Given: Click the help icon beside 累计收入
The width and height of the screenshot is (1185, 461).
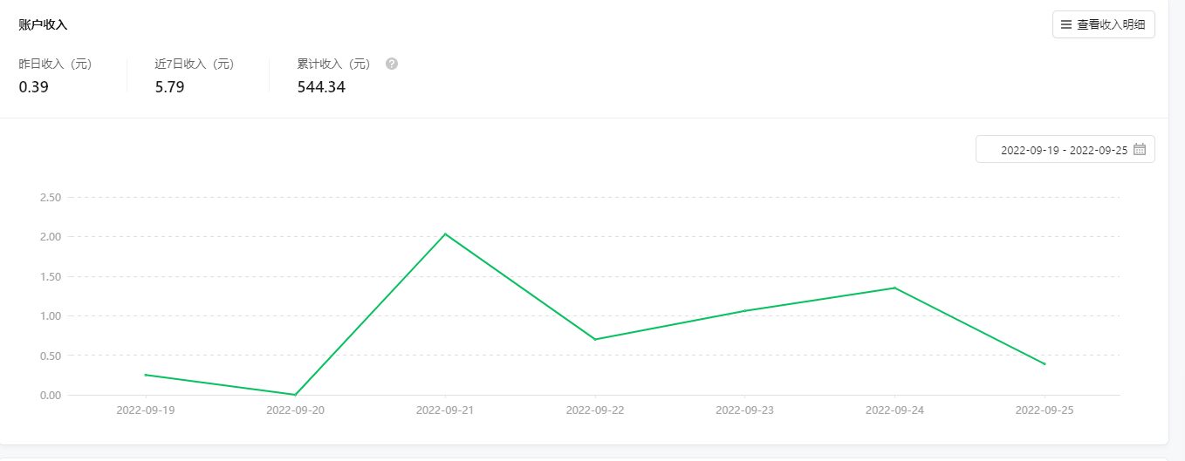Looking at the screenshot, I should (x=392, y=64).
